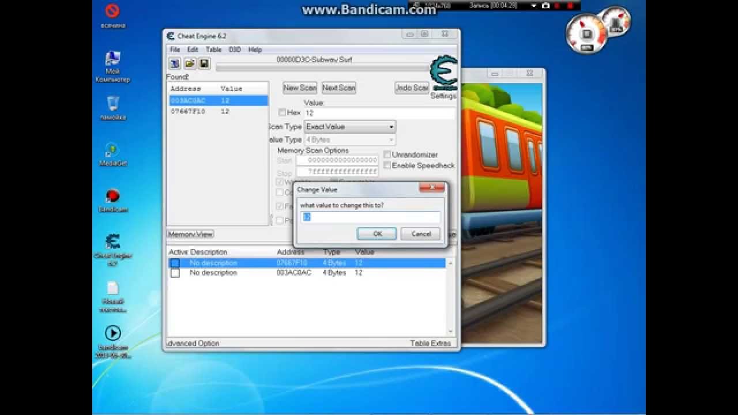Click the Address column header in found list
Viewport: 738px width, 415px height.
[186, 89]
